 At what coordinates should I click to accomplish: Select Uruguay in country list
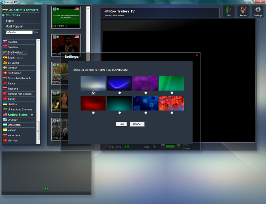[13, 120]
